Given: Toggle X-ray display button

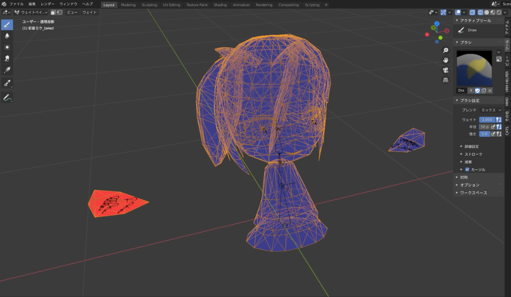Looking at the screenshot, I should [x=472, y=12].
